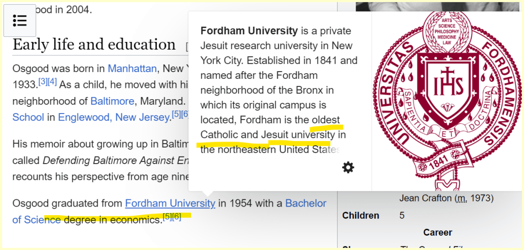Click the underlined Fordham University article link
This screenshot has width=524, height=250.
[x=170, y=203]
